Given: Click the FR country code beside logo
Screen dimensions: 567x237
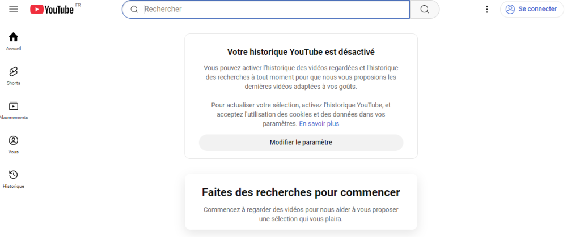Looking at the screenshot, I should point(78,5).
